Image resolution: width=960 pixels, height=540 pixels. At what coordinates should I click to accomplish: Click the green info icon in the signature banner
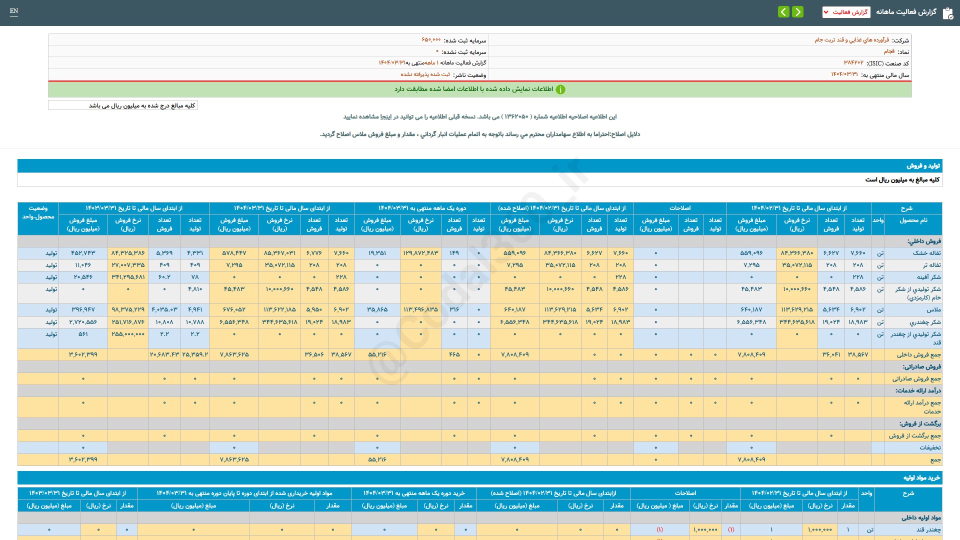click(560, 89)
